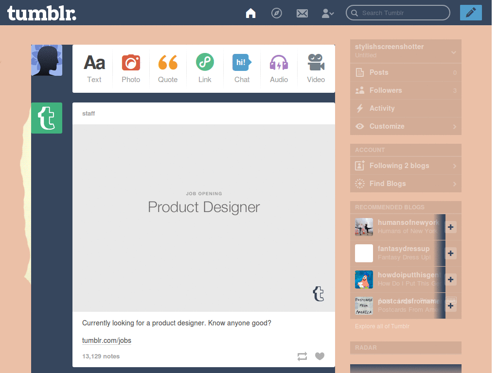The width and height of the screenshot is (498, 373).
Task: Click the Activity lightning bolt icon
Action: click(360, 108)
